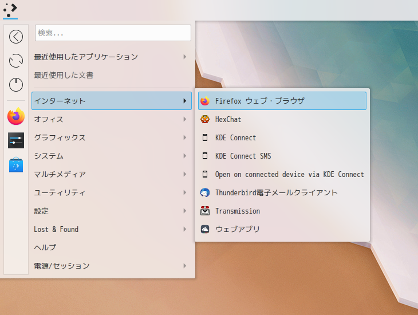Expand arrow beside マルチメディア
This screenshot has width=418, height=315.
(x=185, y=174)
